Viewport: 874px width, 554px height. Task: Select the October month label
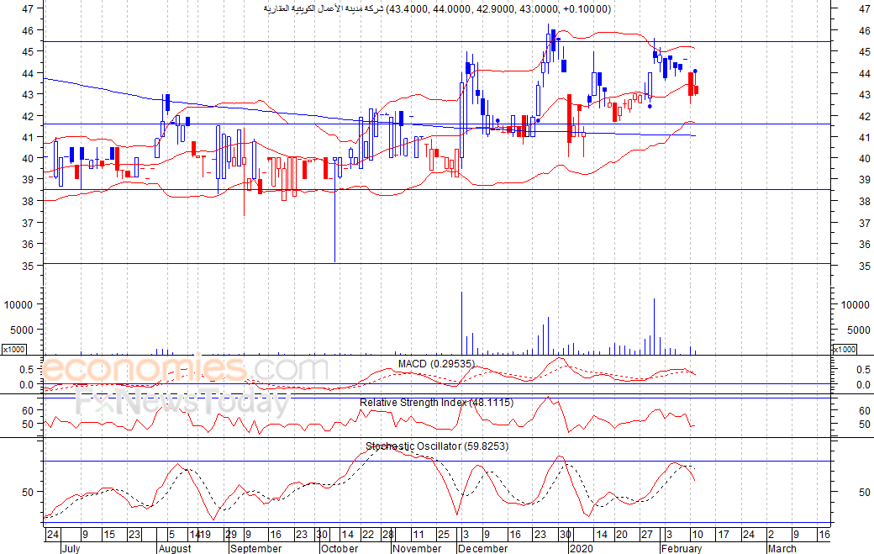point(340,548)
